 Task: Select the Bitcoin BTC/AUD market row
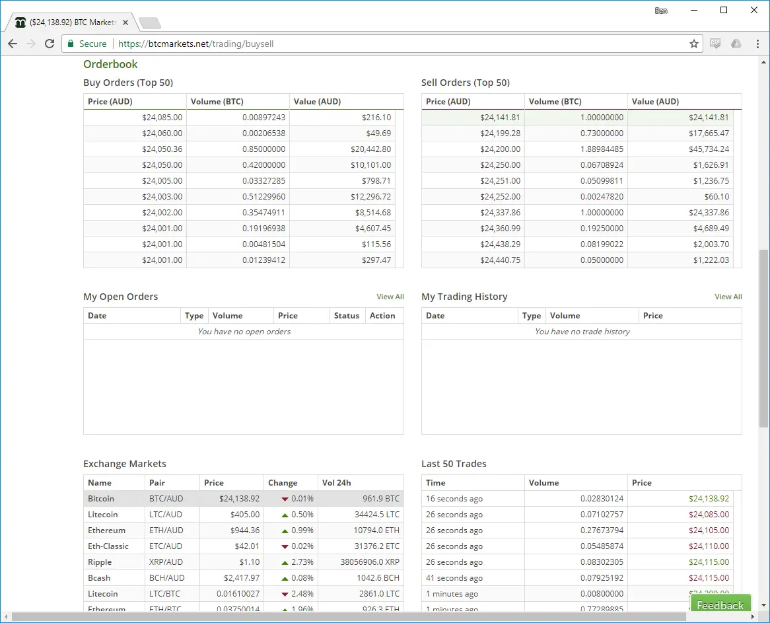pyautogui.click(x=244, y=499)
